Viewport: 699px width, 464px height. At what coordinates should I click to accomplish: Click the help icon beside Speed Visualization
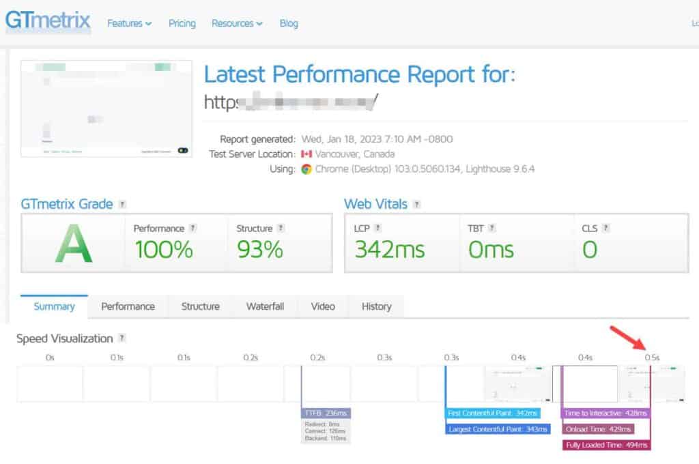122,338
